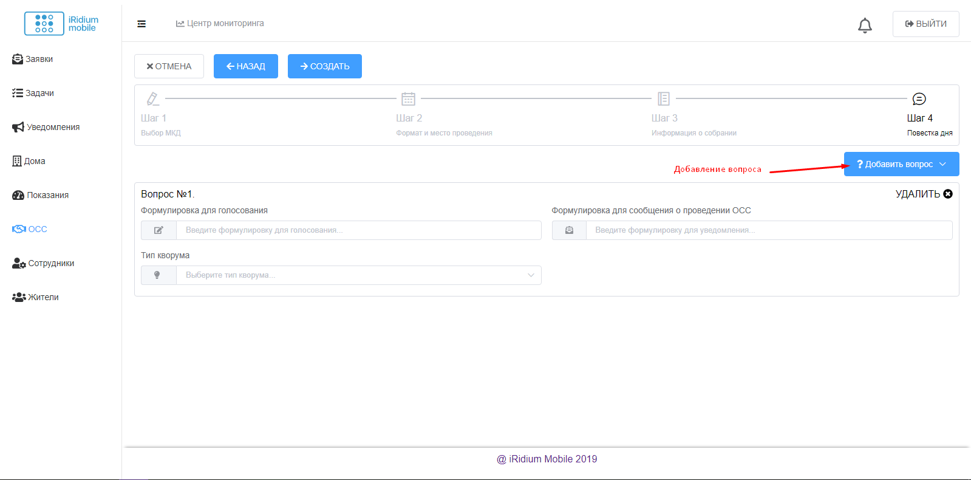Click the Тип кворума label
Viewport: 971px width, 480px height.
click(165, 255)
